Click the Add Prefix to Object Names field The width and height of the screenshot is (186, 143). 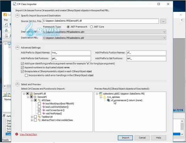pyautogui.click(x=71, y=53)
